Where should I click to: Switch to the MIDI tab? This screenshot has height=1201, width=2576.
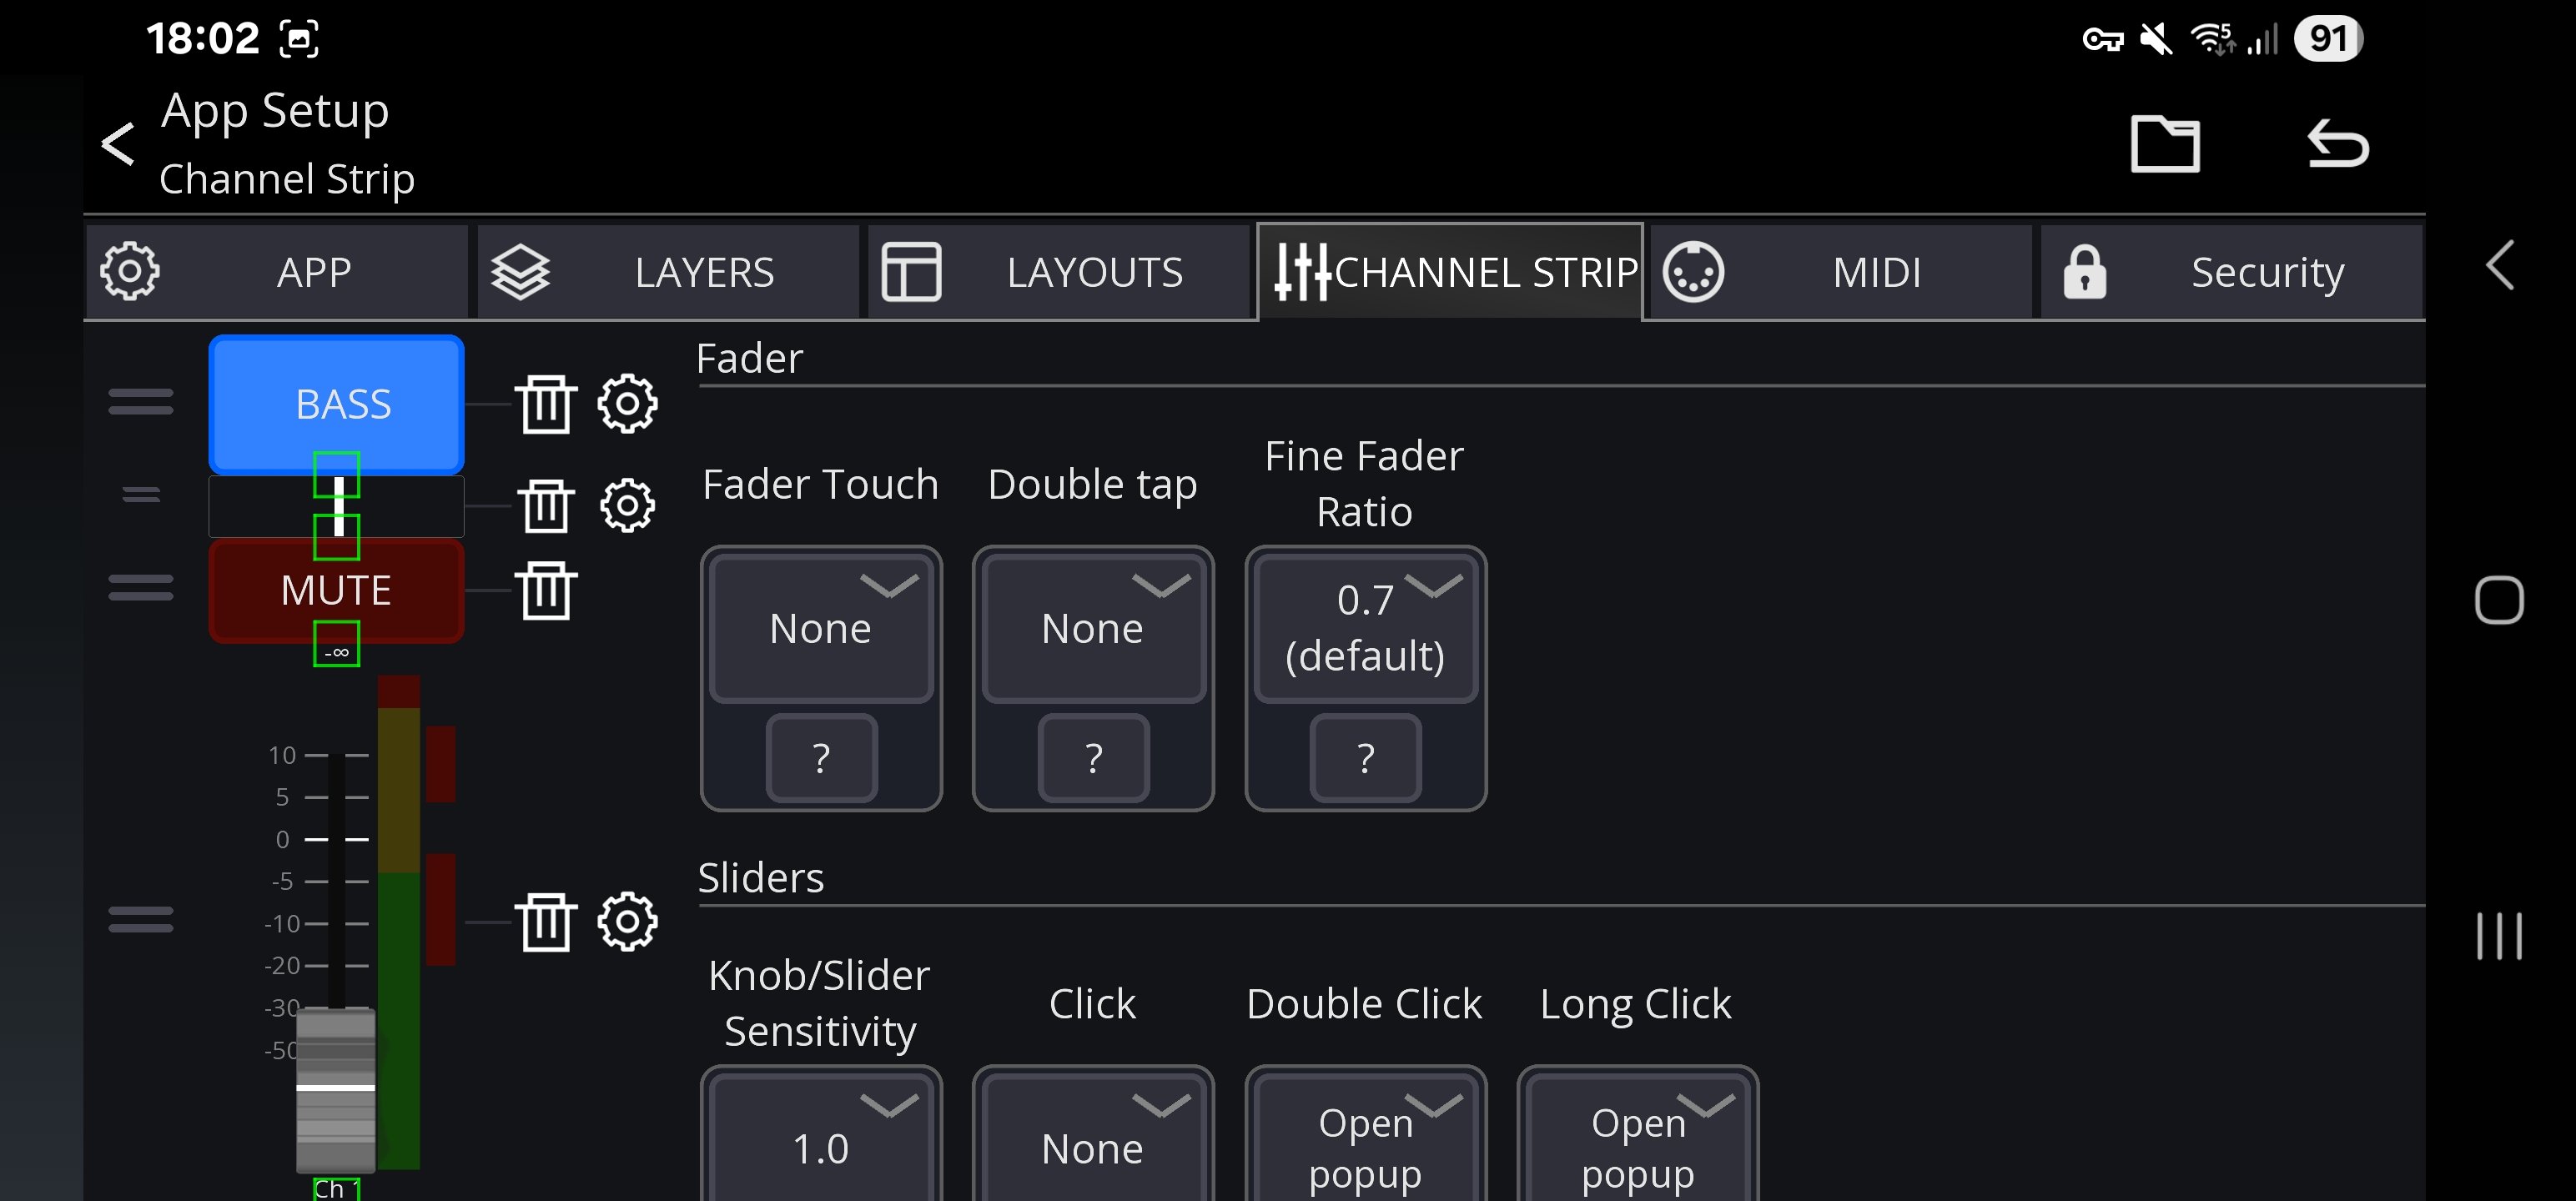click(x=1840, y=272)
